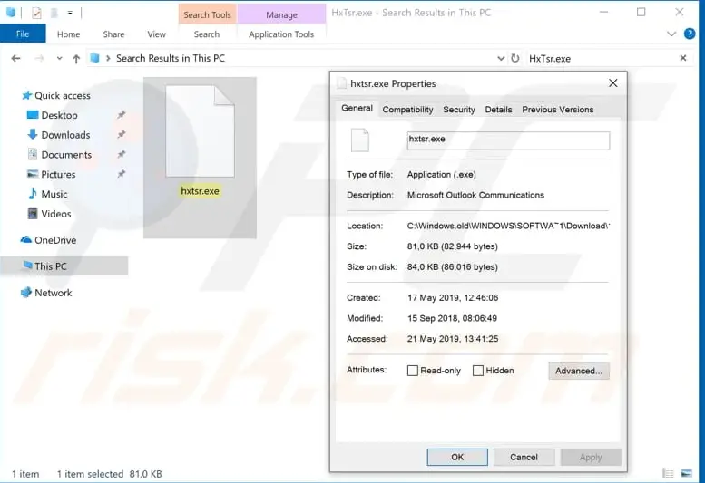
Task: Expand the address bar history dropdown
Action: [x=501, y=58]
